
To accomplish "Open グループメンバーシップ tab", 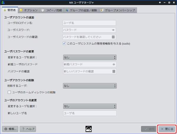I will [x=118, y=10].
